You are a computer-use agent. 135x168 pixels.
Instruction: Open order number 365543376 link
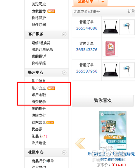87,50
